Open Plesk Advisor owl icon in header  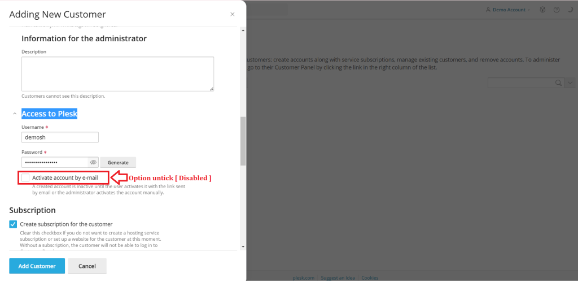[x=542, y=10]
